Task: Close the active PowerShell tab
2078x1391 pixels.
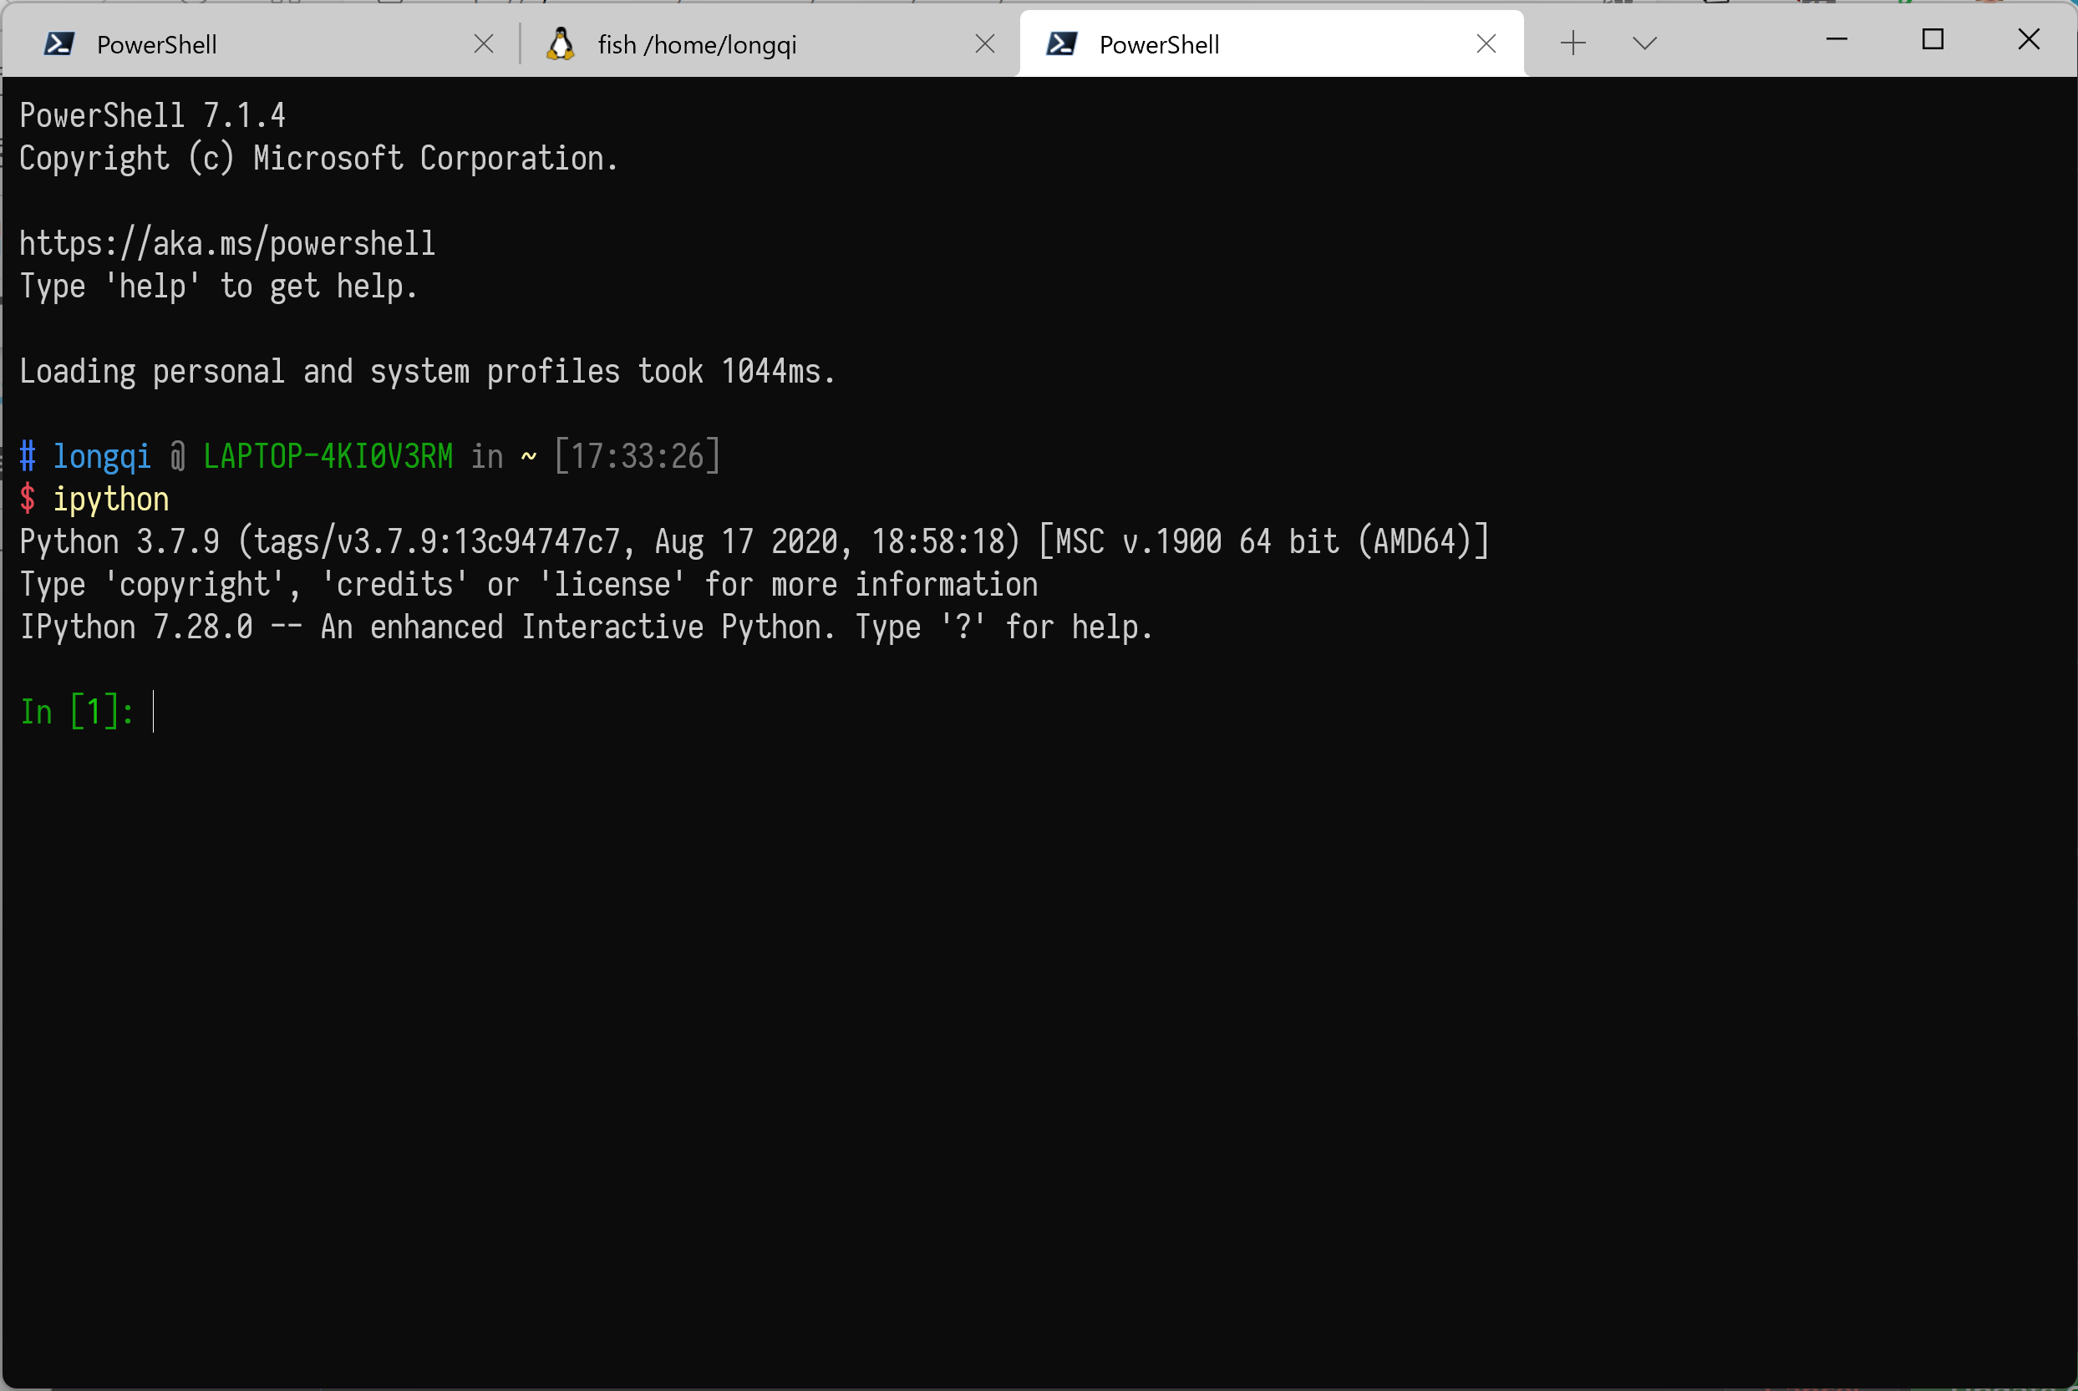Action: pos(1486,43)
